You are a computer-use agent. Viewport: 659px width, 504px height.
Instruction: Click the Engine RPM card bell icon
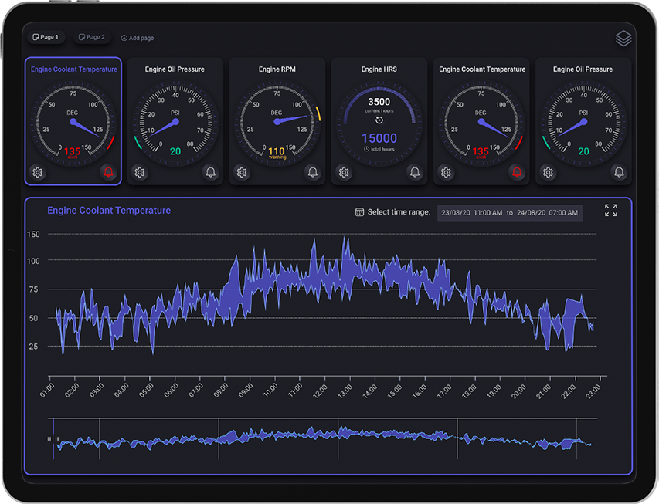coord(313,172)
